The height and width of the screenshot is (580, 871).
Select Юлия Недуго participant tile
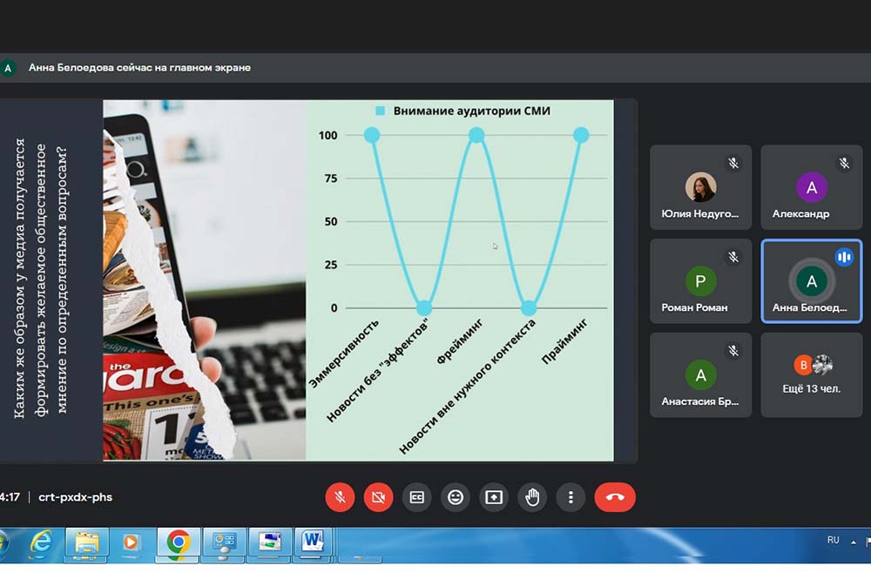click(x=700, y=187)
